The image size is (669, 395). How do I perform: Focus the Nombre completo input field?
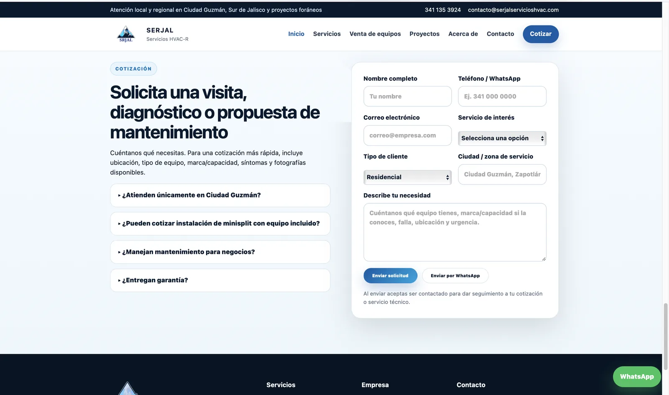(407, 96)
